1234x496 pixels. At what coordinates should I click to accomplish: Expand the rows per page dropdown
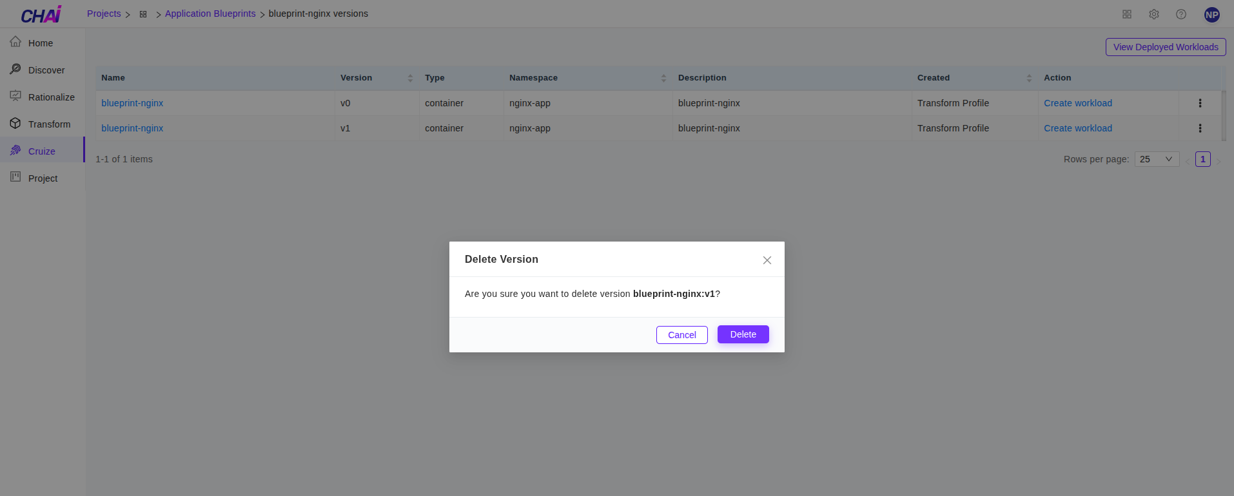click(x=1157, y=159)
